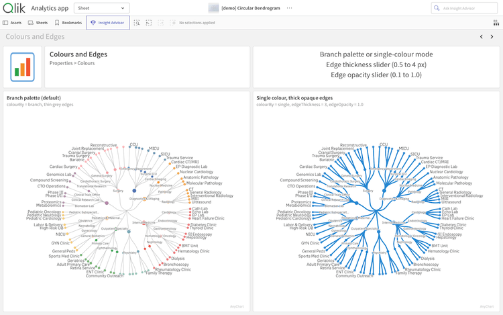Select 'Community Outreach' label in left chart

(105, 276)
